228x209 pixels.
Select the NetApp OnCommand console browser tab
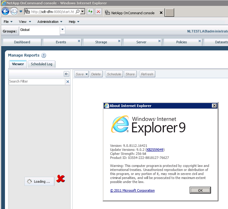coord(132,13)
